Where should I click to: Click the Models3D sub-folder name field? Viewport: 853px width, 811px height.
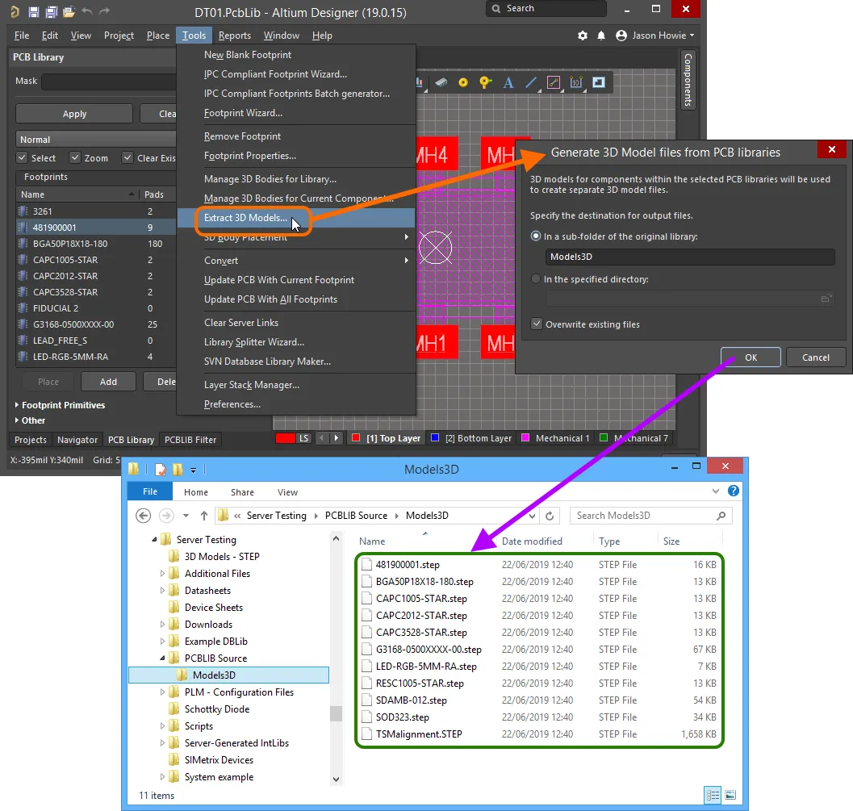click(690, 257)
